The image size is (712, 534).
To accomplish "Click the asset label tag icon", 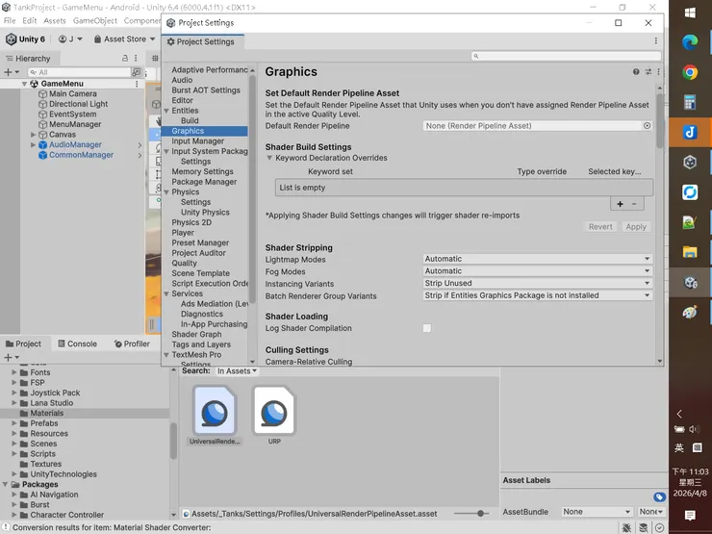I will click(660, 497).
